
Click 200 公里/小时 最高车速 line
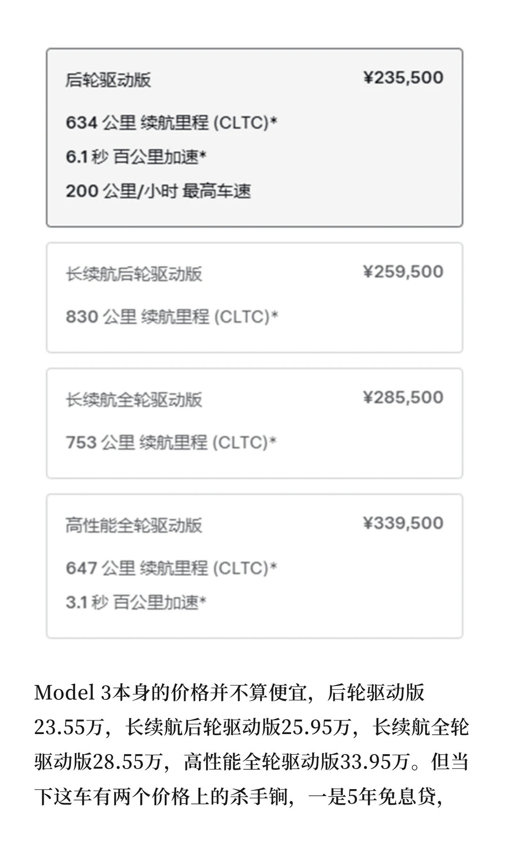[158, 191]
